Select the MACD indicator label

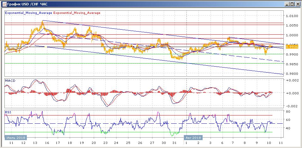(x=10, y=81)
